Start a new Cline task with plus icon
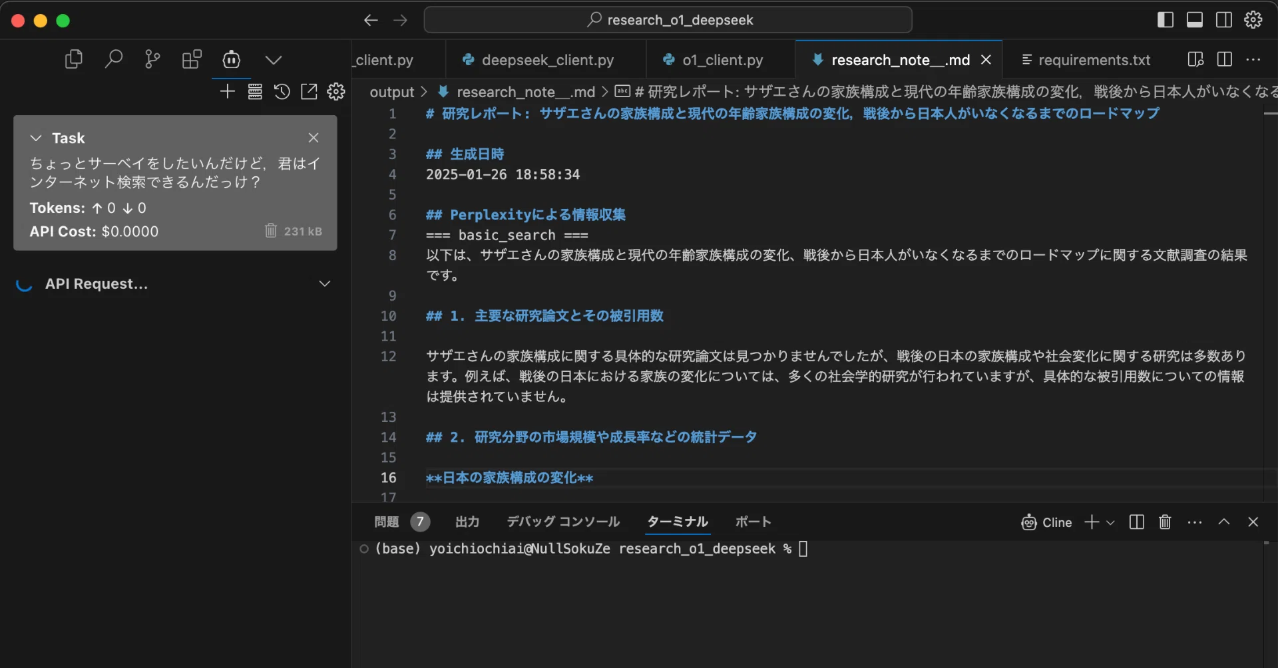The width and height of the screenshot is (1278, 668). pos(228,91)
